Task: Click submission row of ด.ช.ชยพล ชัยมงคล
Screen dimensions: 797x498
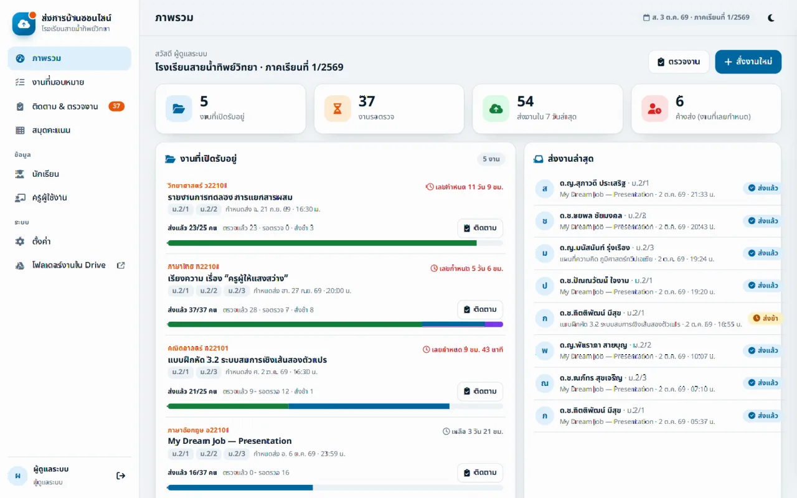Action: click(x=657, y=221)
